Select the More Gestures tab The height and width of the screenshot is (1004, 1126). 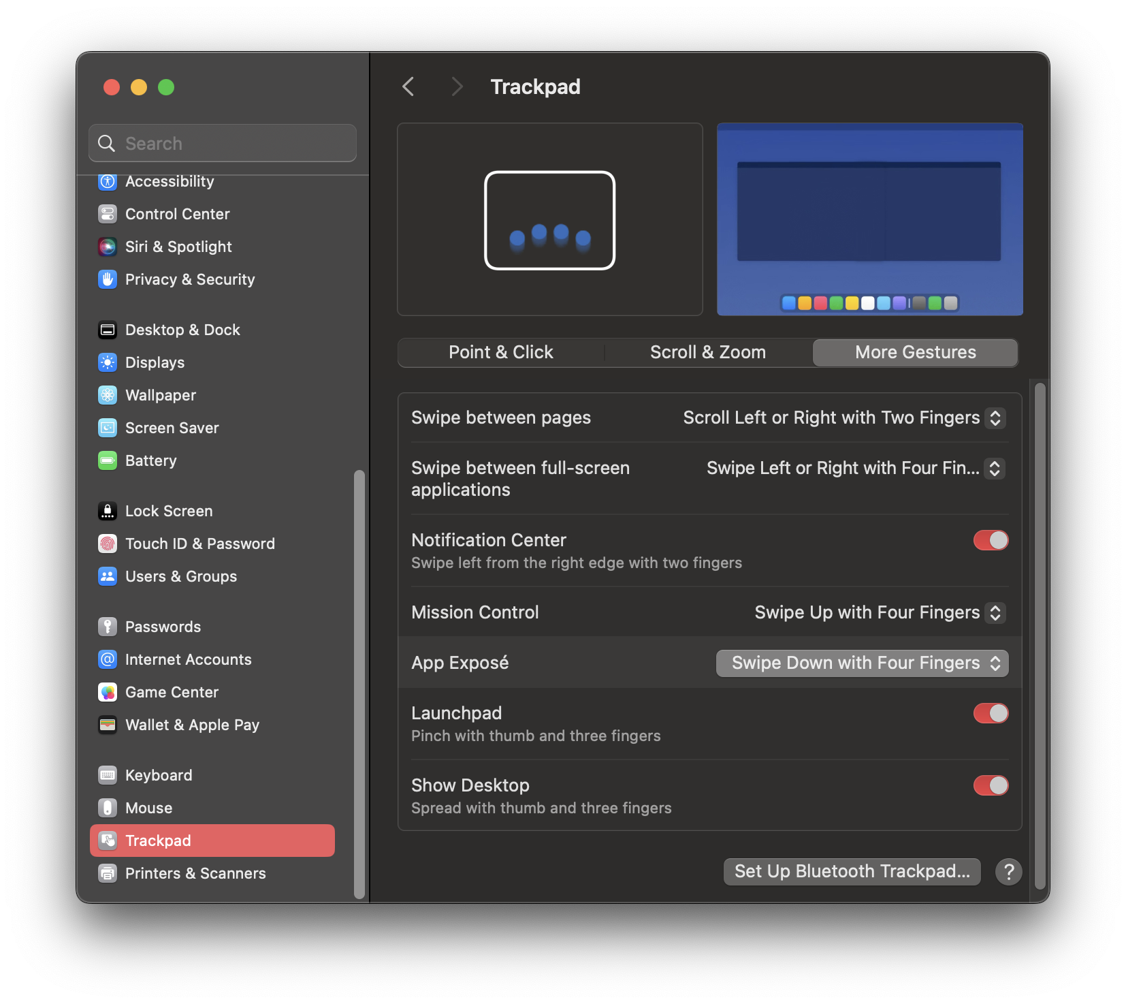[915, 352]
